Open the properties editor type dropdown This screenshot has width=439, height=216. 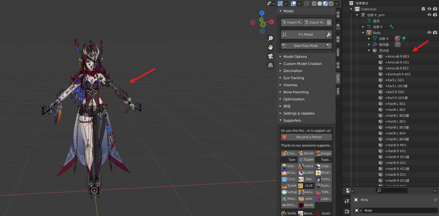coord(350,191)
